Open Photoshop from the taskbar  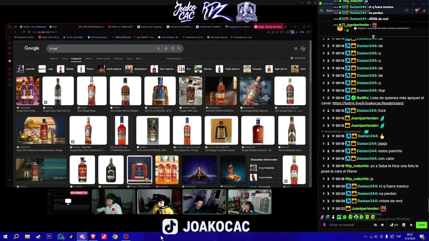[x=49, y=237]
